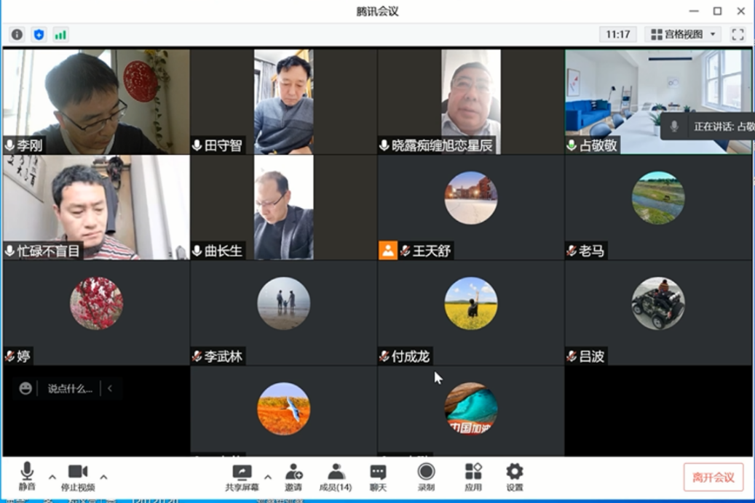The image size is (755, 503).
Task: Click the share screen button
Action: click(x=242, y=477)
